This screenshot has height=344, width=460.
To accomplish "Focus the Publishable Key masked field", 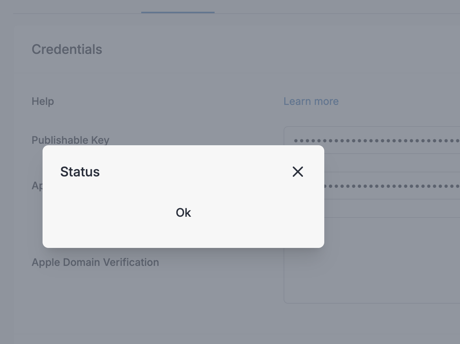I will [x=372, y=140].
